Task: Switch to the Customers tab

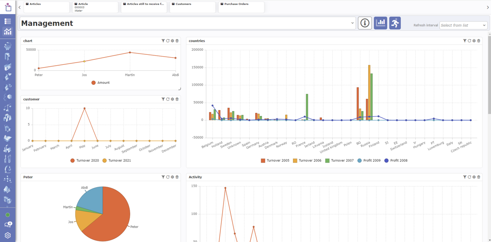Action: [192, 7]
